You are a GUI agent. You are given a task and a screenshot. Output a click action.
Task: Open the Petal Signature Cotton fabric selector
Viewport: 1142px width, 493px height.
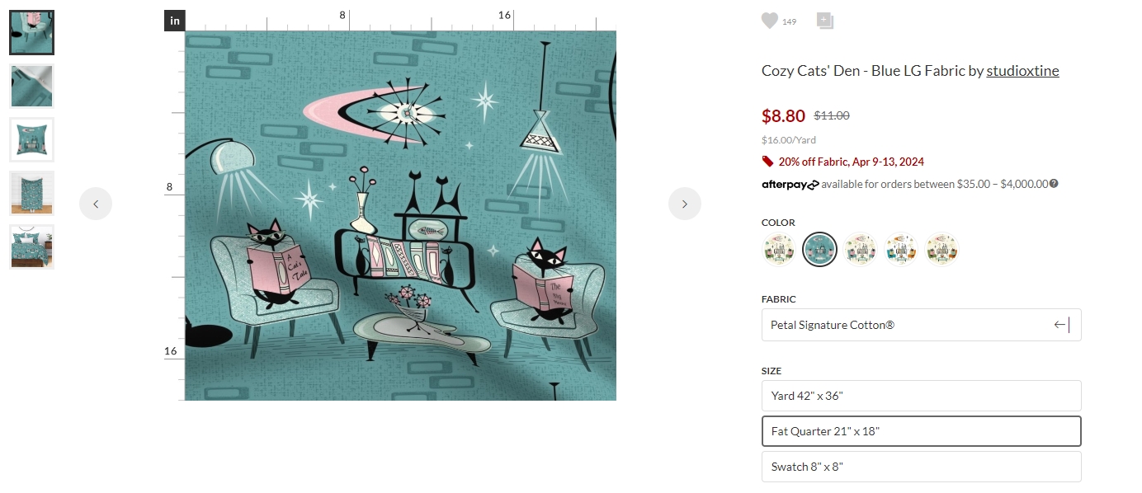921,325
